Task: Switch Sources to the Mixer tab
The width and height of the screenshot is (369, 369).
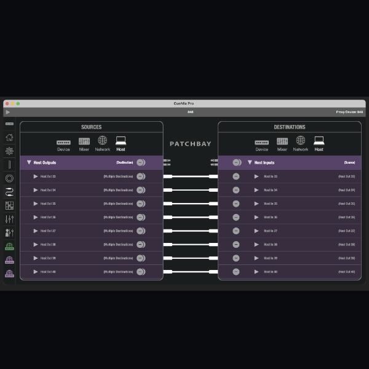Action: [84, 144]
